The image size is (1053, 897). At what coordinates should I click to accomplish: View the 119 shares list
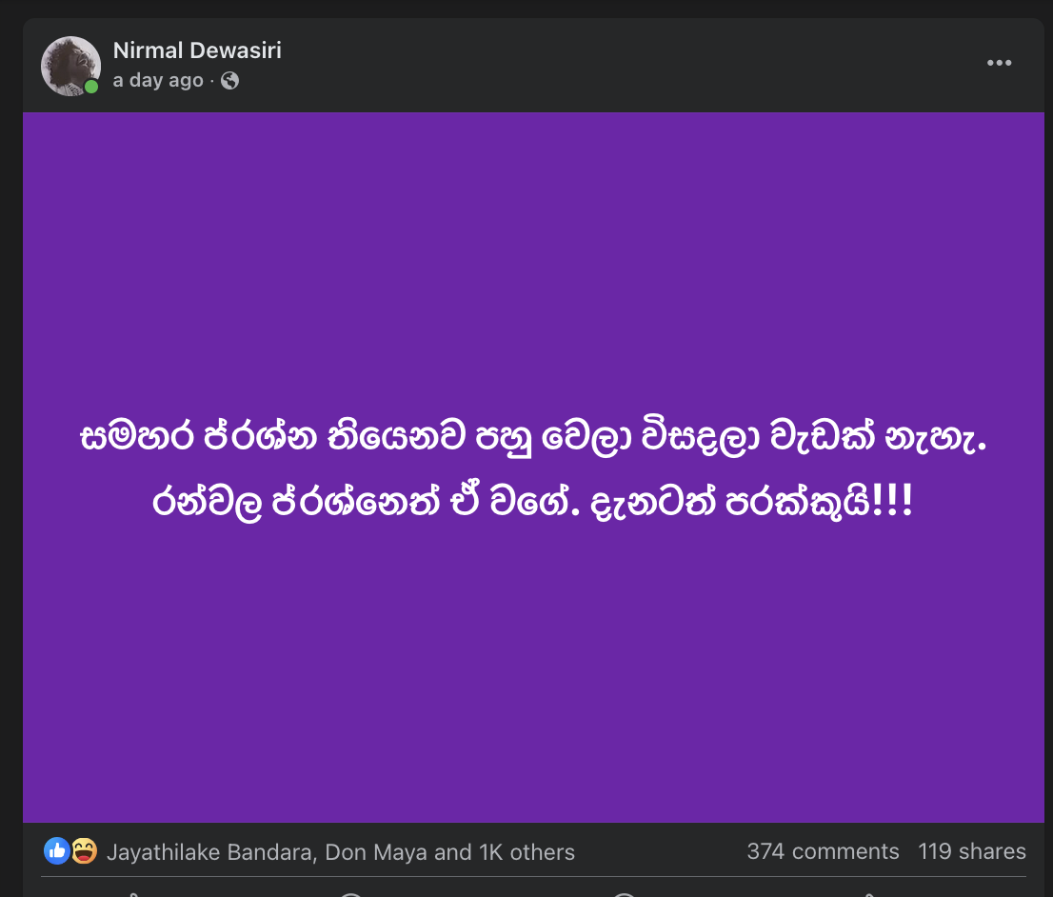coord(972,851)
